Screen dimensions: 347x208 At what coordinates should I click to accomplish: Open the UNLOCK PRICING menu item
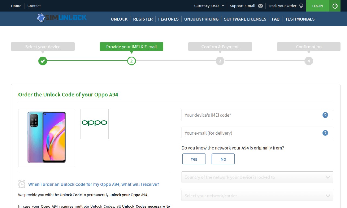(x=201, y=19)
